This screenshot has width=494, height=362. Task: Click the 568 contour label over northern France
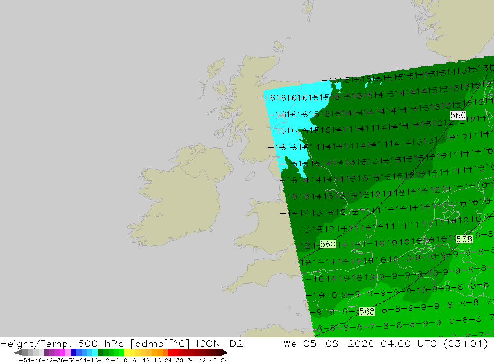click(x=367, y=311)
